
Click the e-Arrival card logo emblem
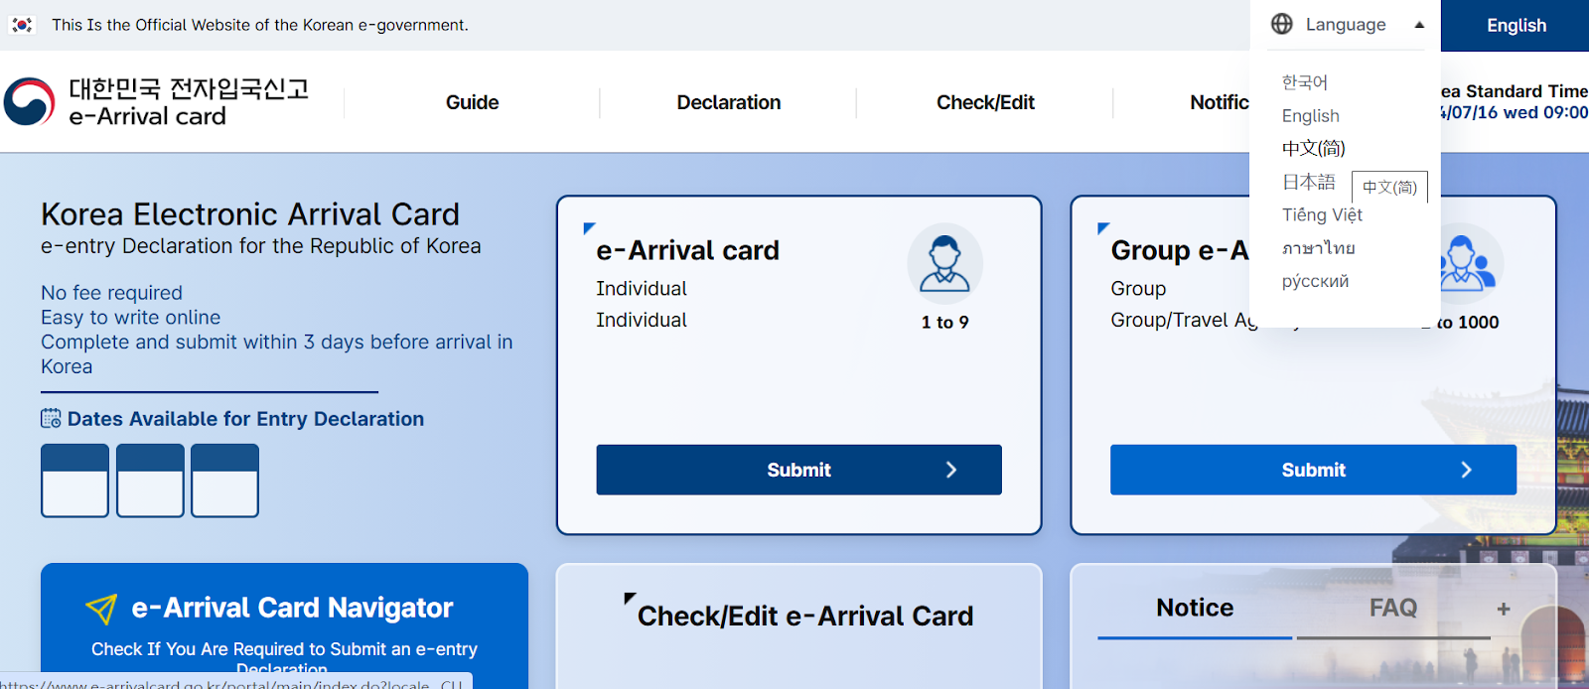point(30,102)
